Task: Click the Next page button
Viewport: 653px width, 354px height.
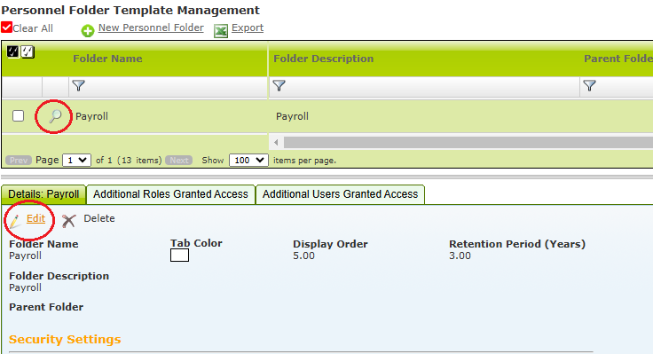Action: click(x=179, y=161)
